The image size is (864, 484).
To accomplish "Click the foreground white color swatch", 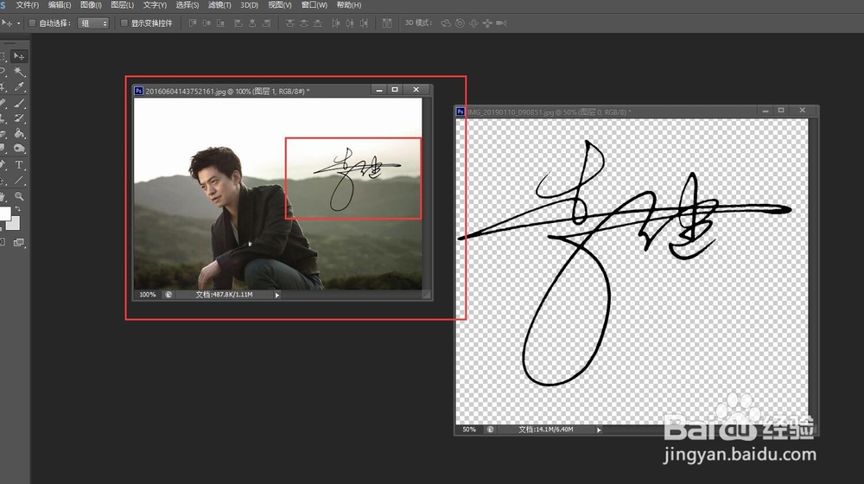I will pyautogui.click(x=4, y=213).
